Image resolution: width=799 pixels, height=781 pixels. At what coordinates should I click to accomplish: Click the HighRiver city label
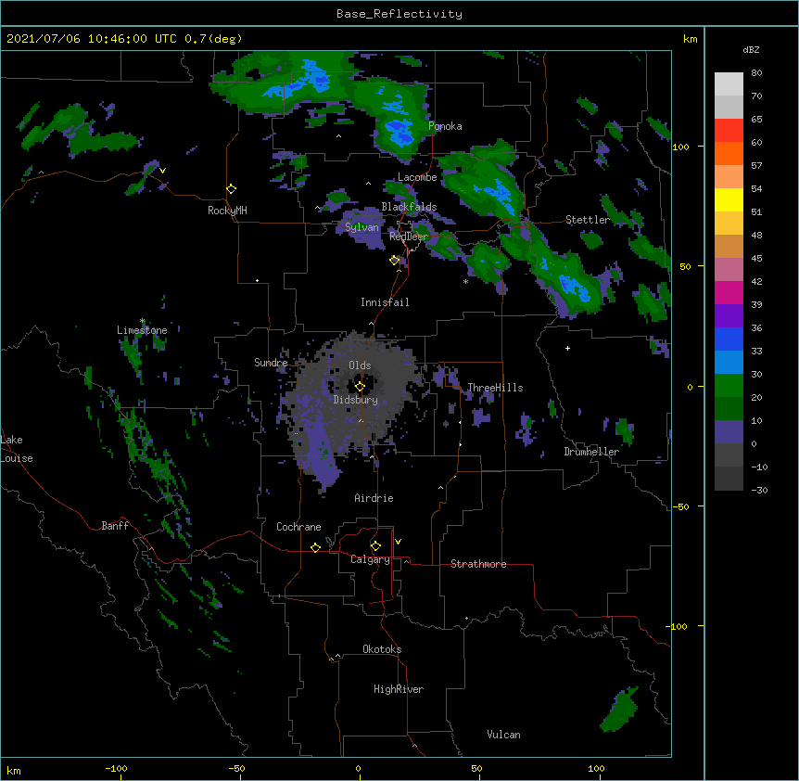[399, 689]
